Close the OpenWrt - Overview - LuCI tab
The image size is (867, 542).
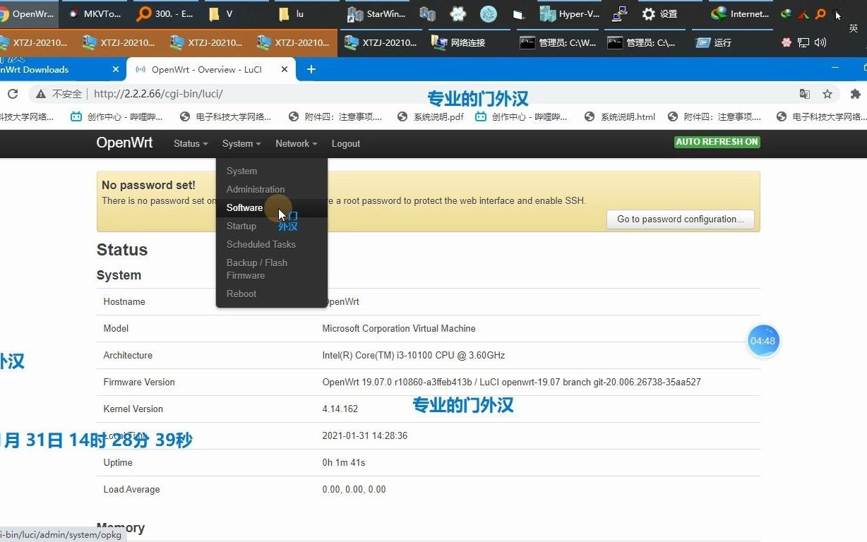point(285,69)
